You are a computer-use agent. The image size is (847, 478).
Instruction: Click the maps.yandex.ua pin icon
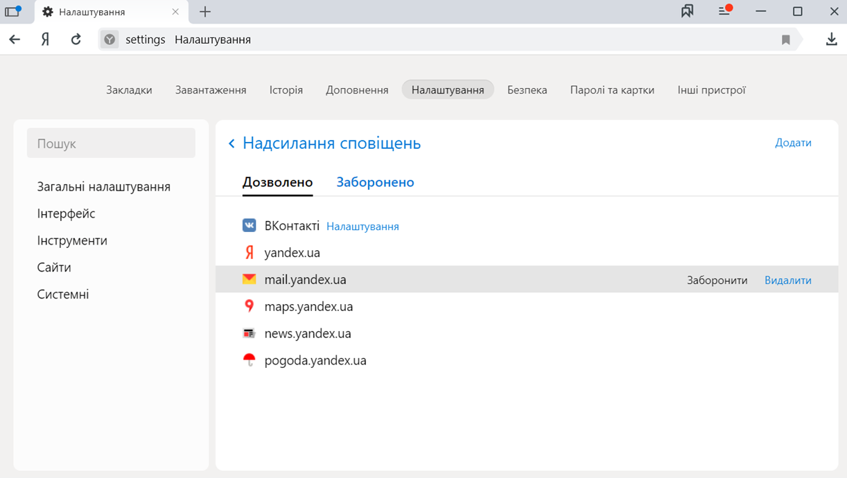tap(250, 306)
